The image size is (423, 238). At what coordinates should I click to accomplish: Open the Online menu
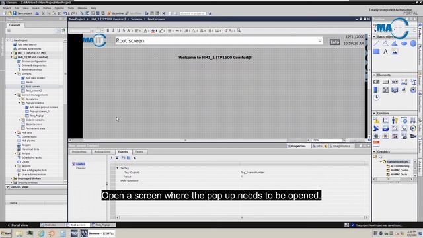point(47,8)
